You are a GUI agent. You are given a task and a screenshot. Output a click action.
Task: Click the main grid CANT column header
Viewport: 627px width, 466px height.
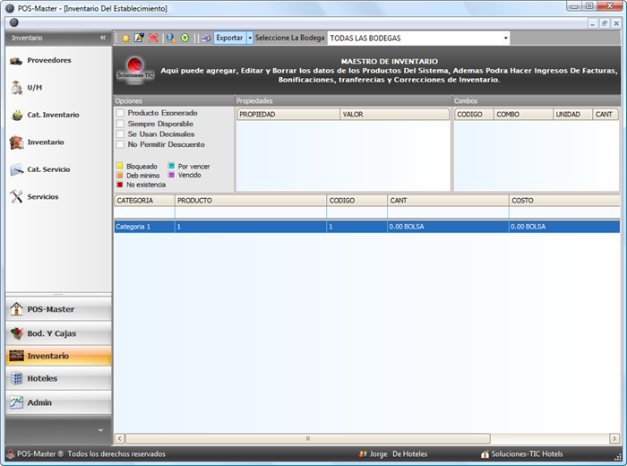[448, 201]
